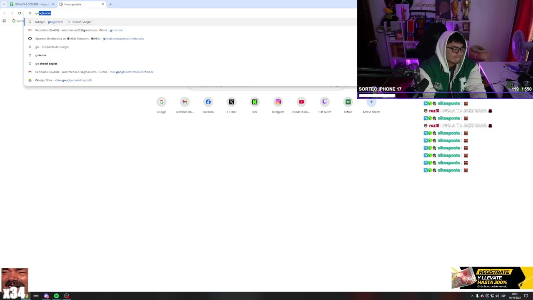Select the Google Drive suggestion
The height and width of the screenshot is (300, 533).
point(190,80)
